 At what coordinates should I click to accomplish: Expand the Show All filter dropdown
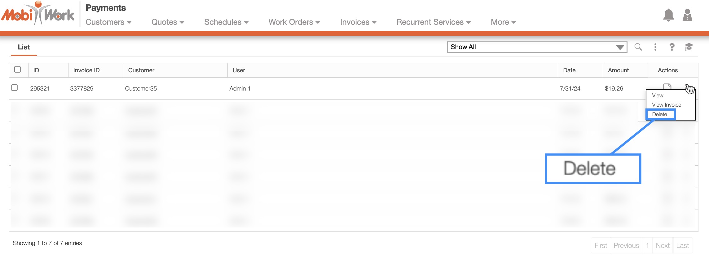[x=537, y=47]
